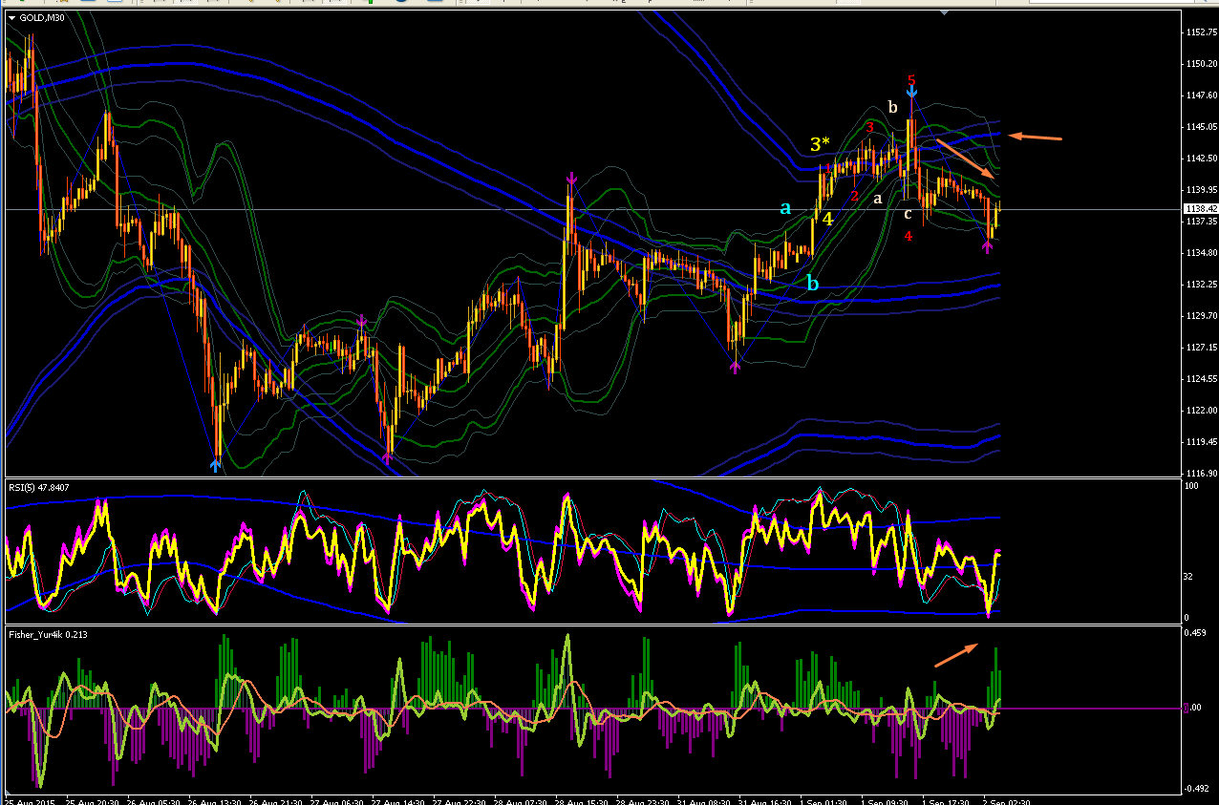This screenshot has height=805, width=1219.
Task: Select the cyan 'b' wave label
Action: pyautogui.click(x=812, y=283)
